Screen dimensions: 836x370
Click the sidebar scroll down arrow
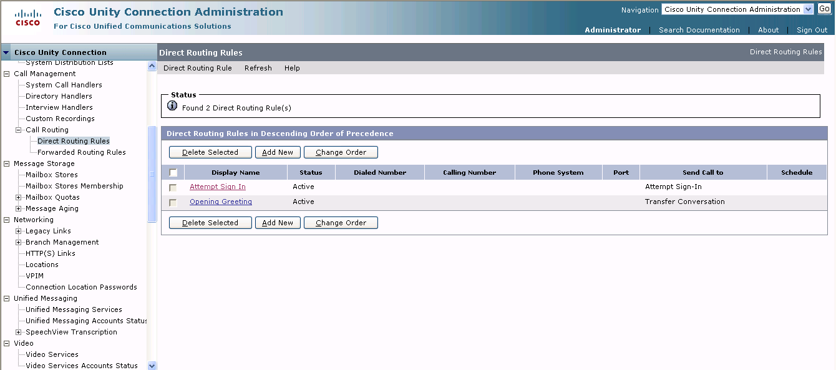pos(152,366)
